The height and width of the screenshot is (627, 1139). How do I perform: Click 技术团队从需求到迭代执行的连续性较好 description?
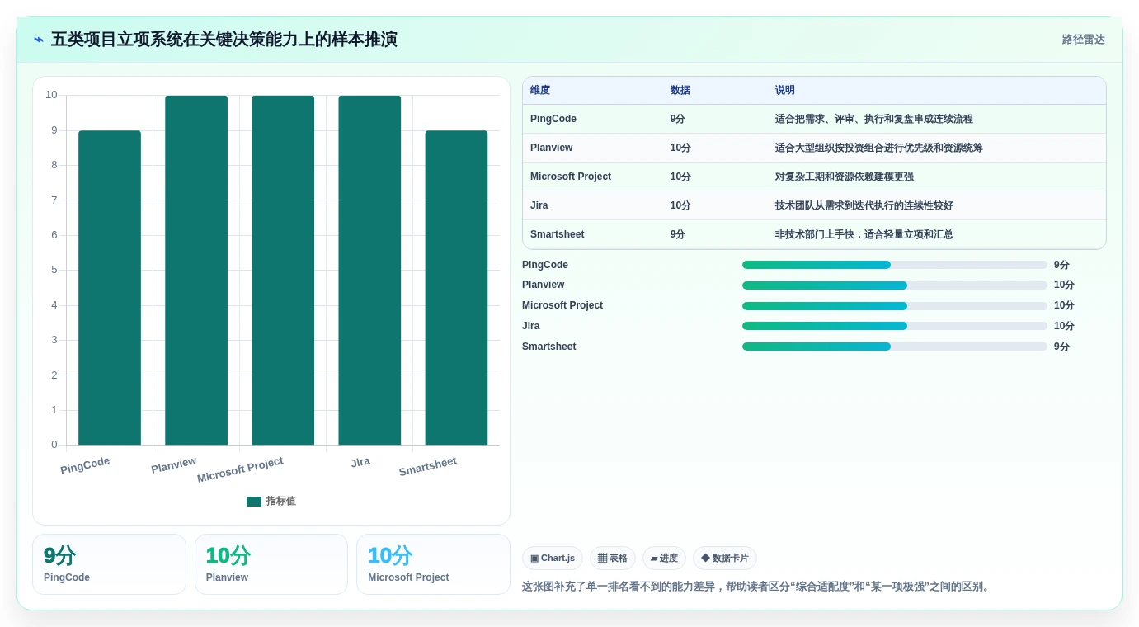[864, 205]
